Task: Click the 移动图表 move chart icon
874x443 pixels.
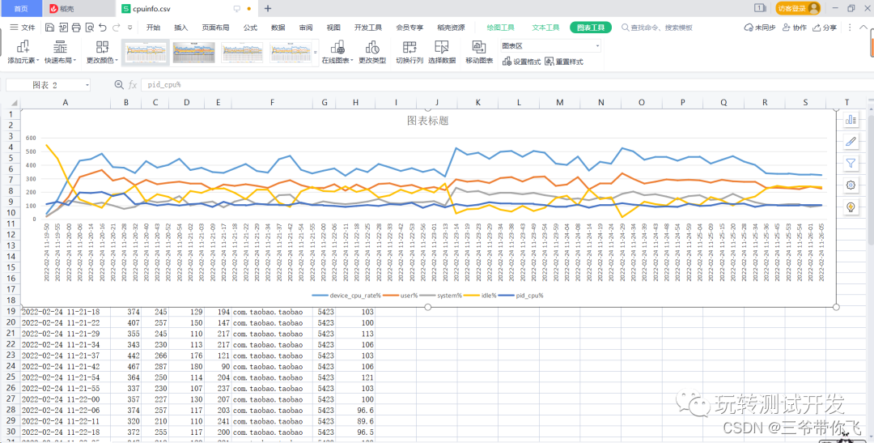Action: tap(479, 47)
